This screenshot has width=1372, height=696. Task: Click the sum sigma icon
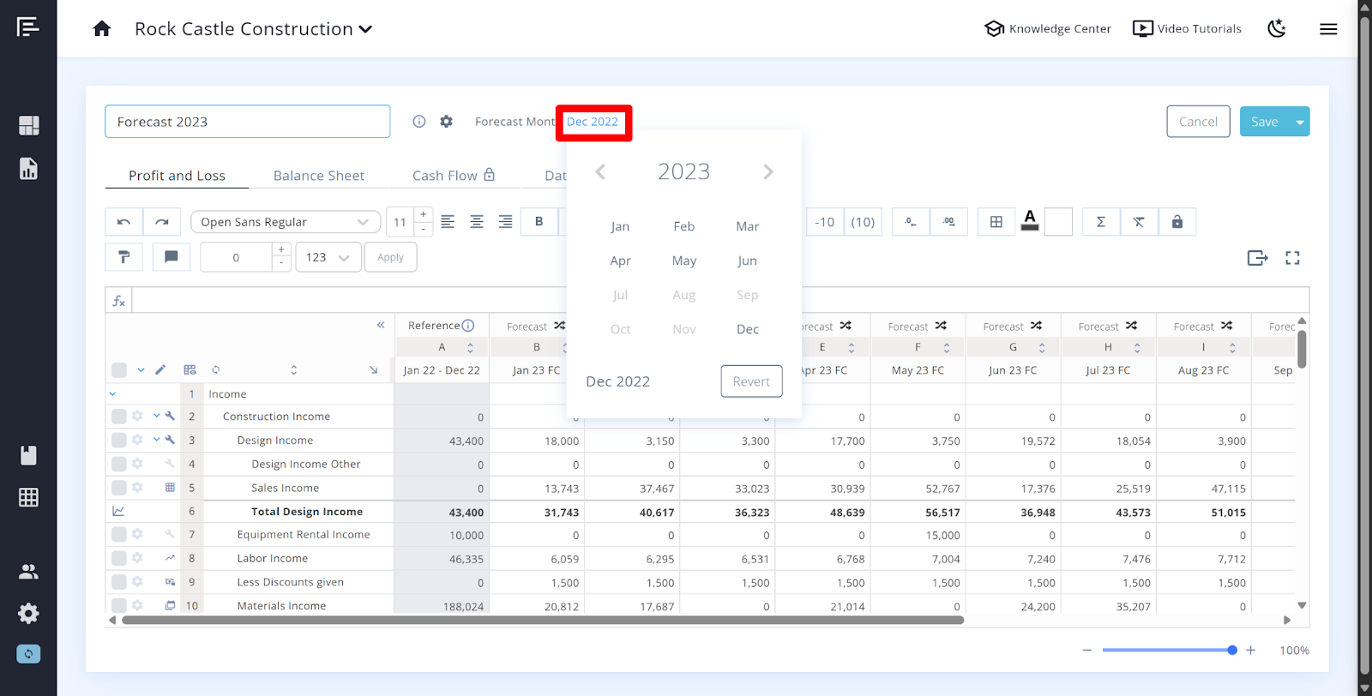tap(1101, 222)
